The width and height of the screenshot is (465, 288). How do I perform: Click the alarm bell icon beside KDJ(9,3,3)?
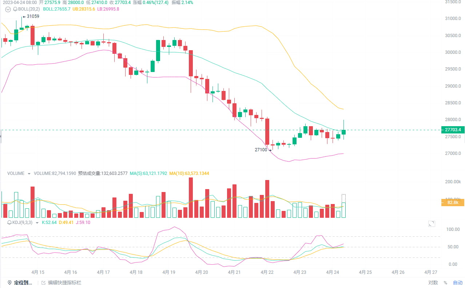[9, 223]
